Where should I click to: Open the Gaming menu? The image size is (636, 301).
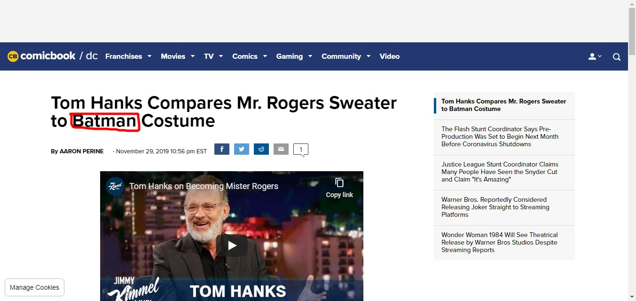point(290,56)
